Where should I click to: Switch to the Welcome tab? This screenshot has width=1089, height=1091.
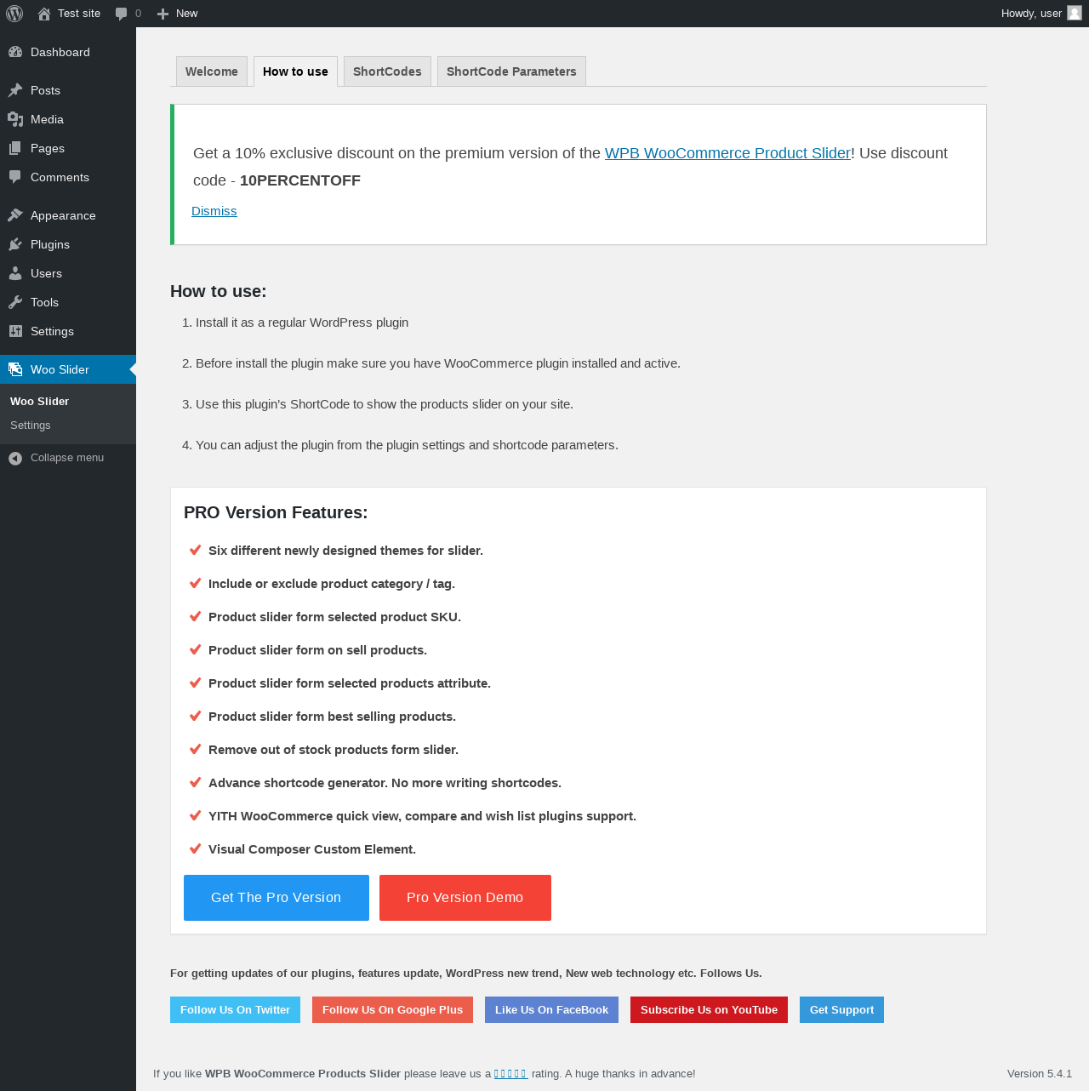pyautogui.click(x=212, y=71)
